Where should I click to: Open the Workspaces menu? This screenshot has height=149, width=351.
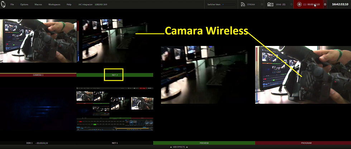point(54,4)
